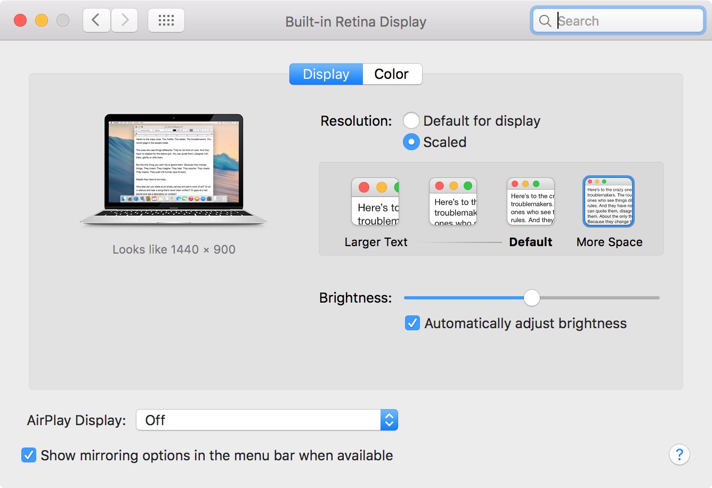Toggle Automatically adjust brightness
Screen dimensions: 712x488
(412, 323)
